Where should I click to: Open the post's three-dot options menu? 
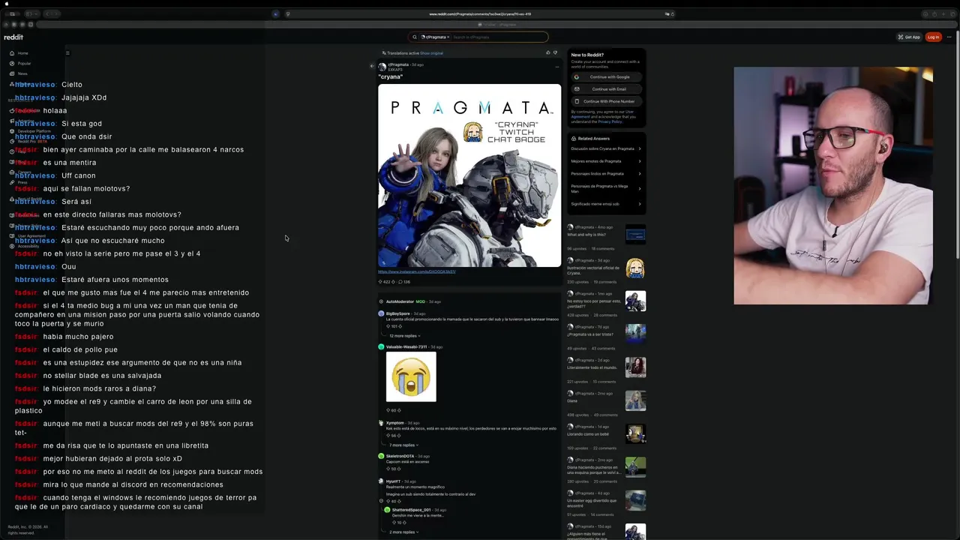point(556,66)
